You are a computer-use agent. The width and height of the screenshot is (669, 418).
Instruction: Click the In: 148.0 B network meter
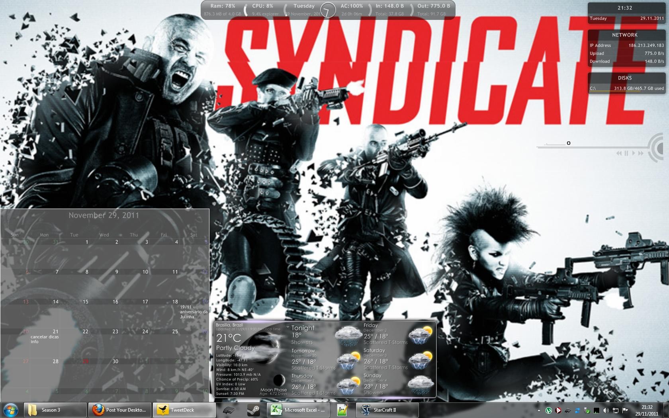tap(389, 10)
